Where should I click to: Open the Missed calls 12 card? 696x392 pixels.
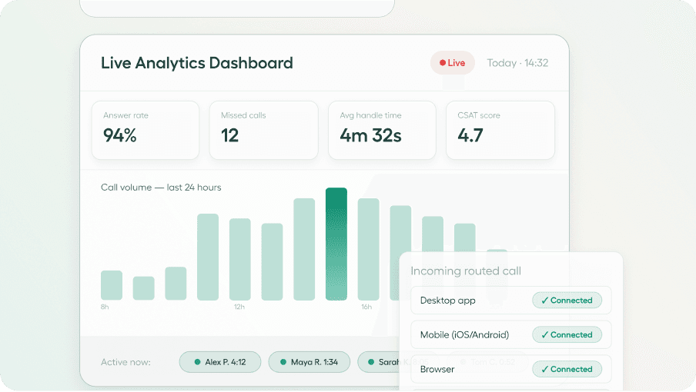click(x=263, y=130)
